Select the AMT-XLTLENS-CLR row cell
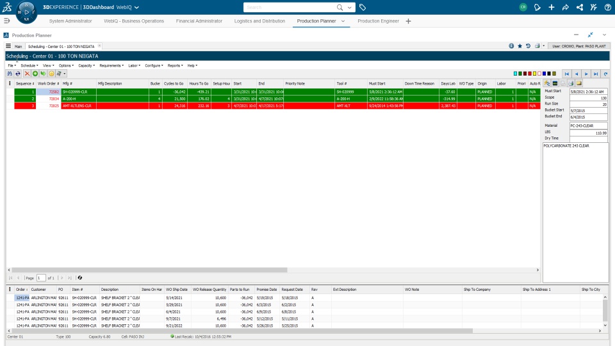This screenshot has width=615, height=346. [78, 106]
